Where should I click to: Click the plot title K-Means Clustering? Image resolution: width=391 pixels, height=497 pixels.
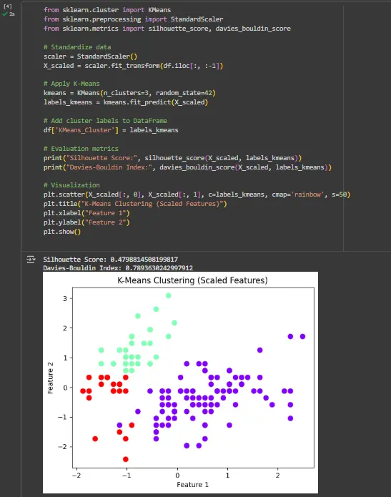[192, 280]
